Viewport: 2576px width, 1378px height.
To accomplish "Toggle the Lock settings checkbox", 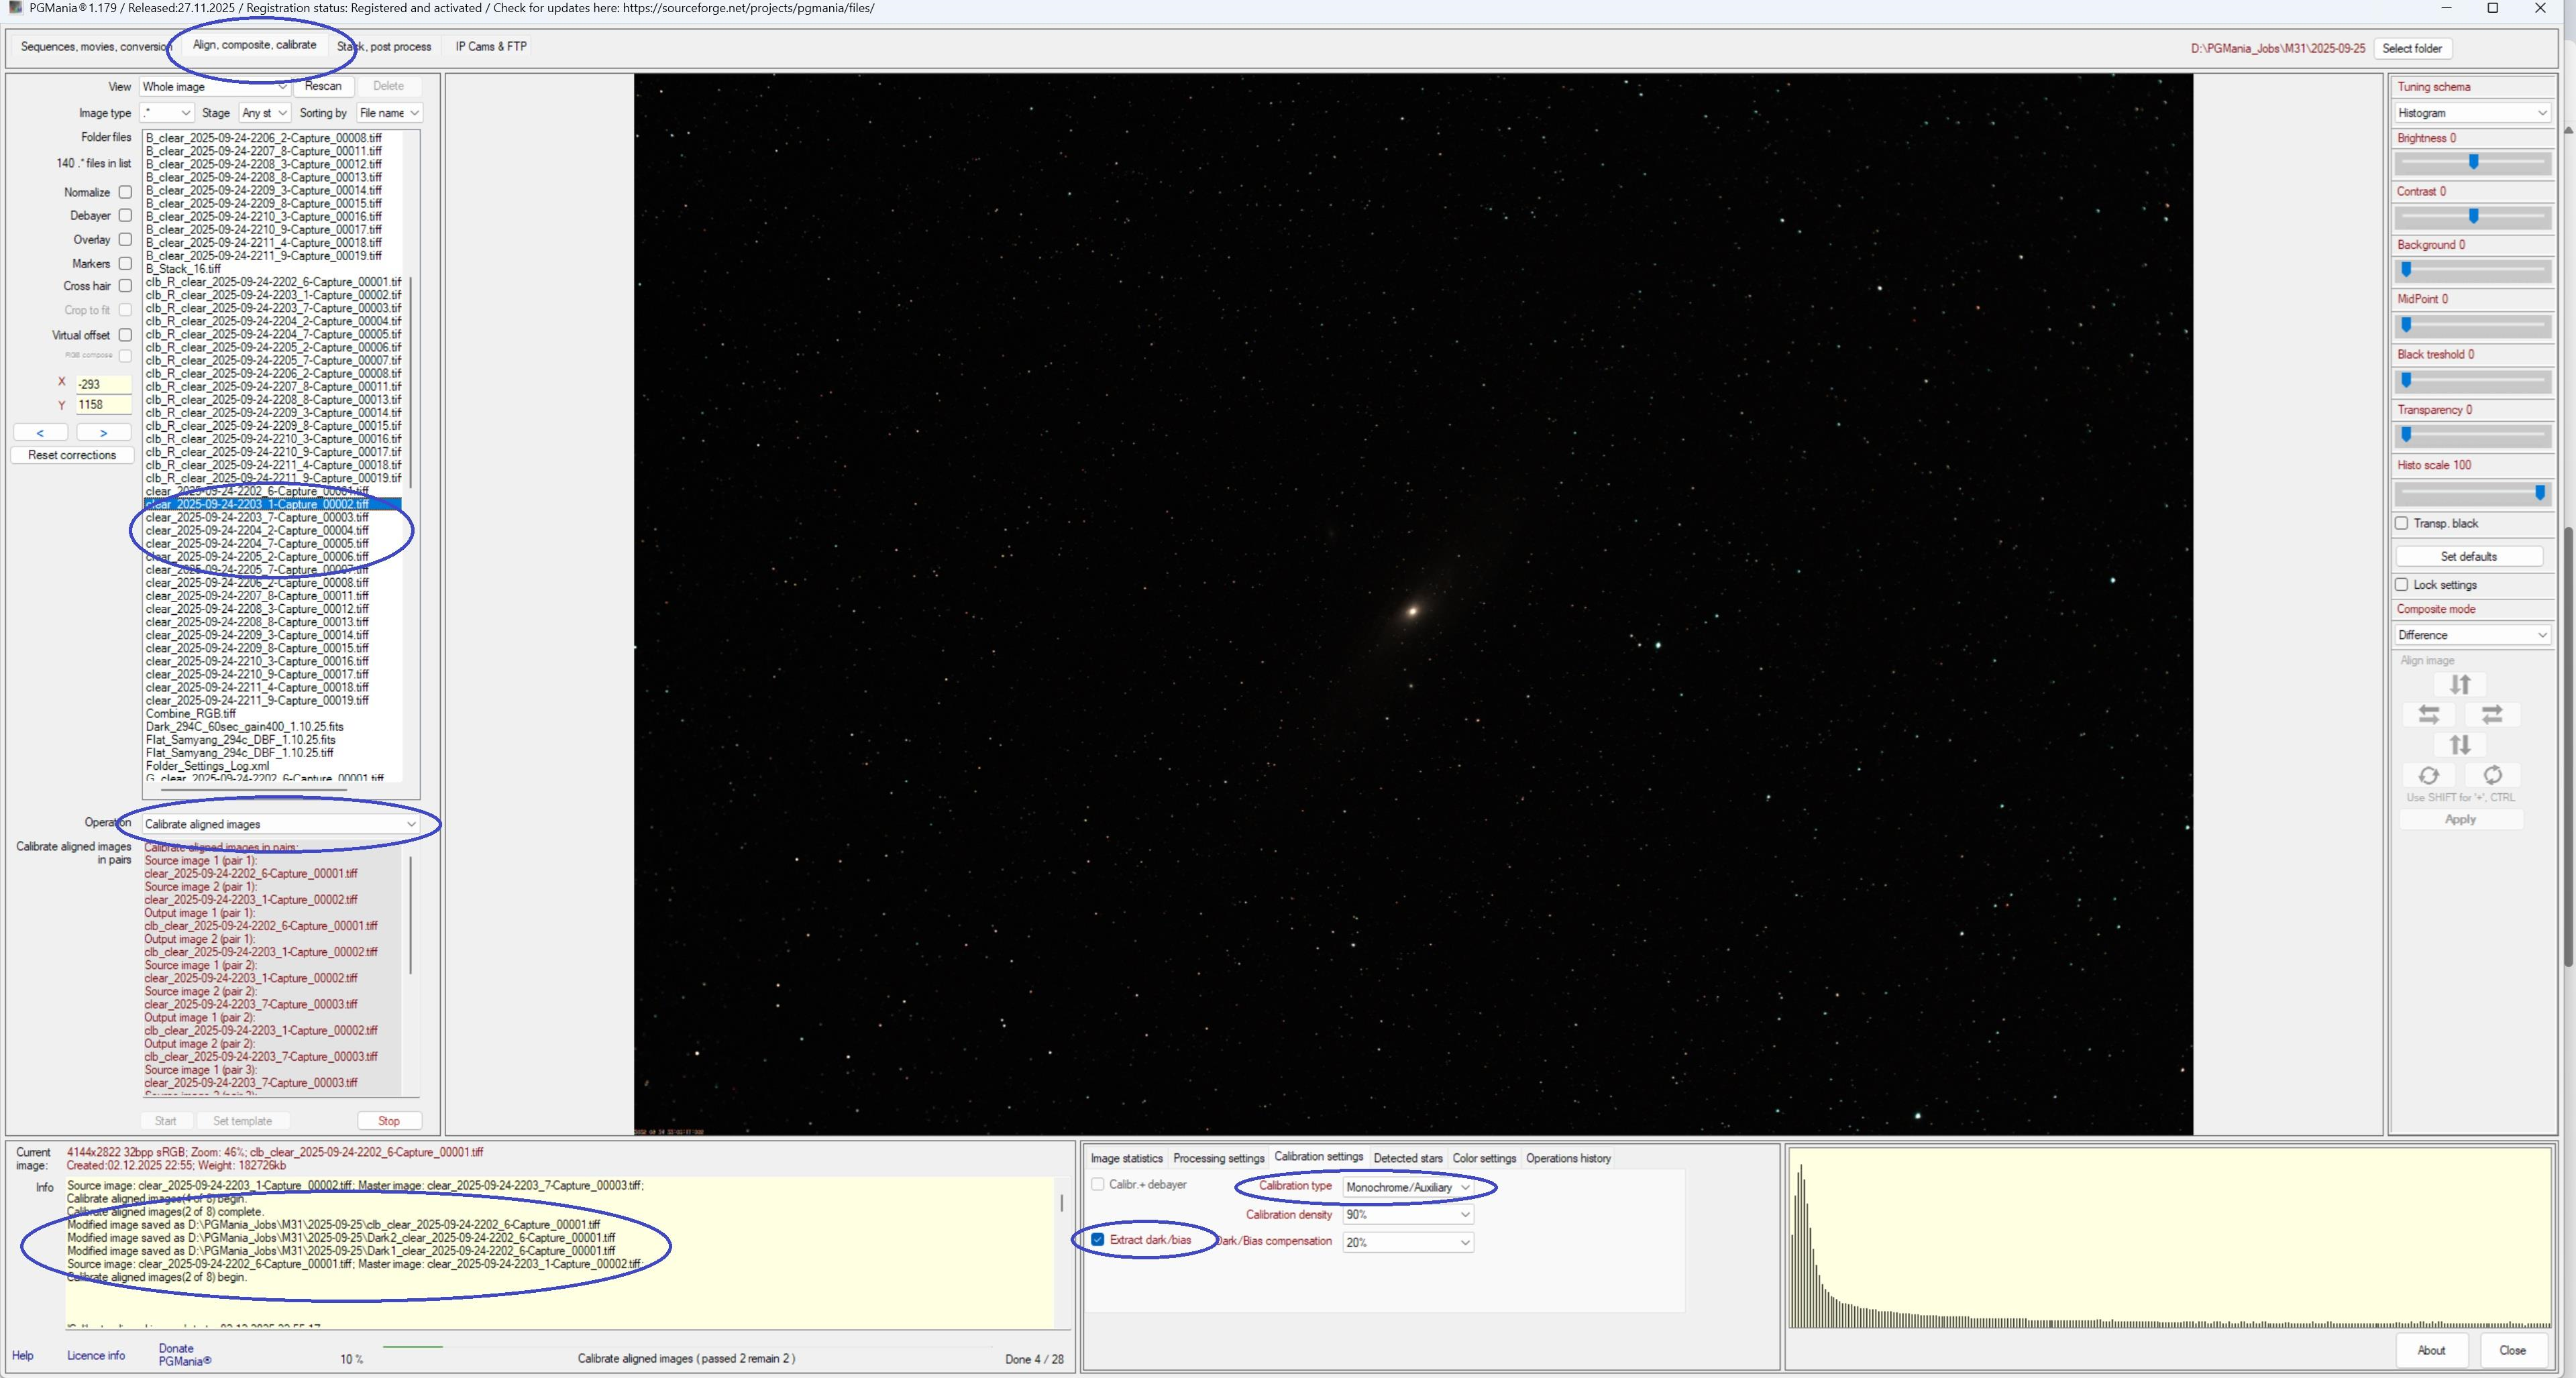I will [x=2401, y=585].
